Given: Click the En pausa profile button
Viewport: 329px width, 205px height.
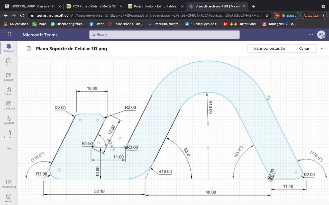Looking at the screenshot, I should (x=286, y=15).
